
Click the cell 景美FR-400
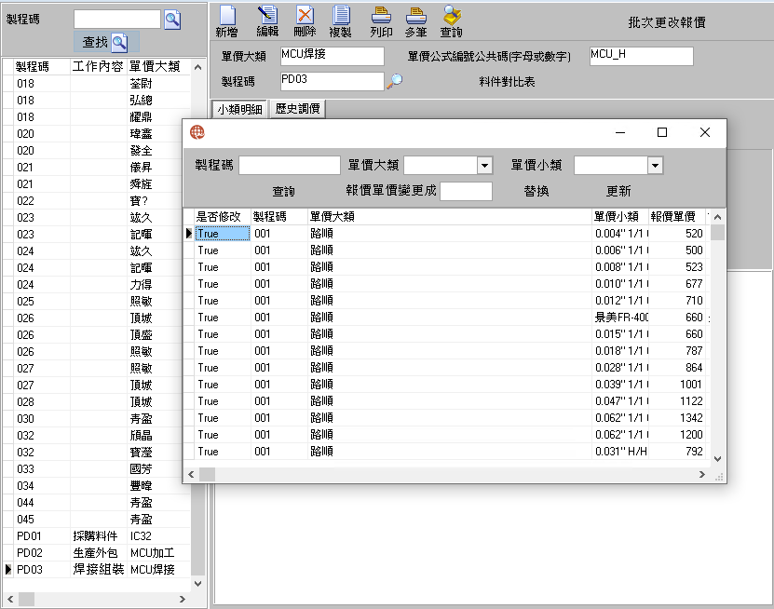pos(620,318)
